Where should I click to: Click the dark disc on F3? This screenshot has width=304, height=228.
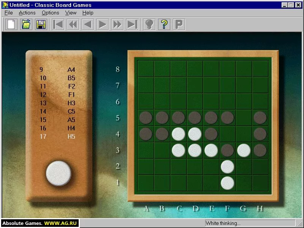coord(227,150)
